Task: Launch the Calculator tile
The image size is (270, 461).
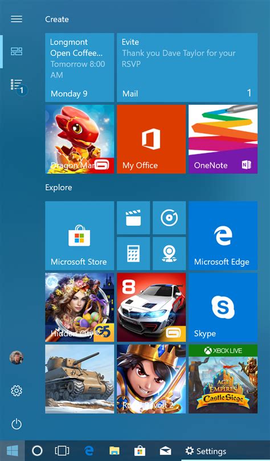Action: (x=133, y=254)
